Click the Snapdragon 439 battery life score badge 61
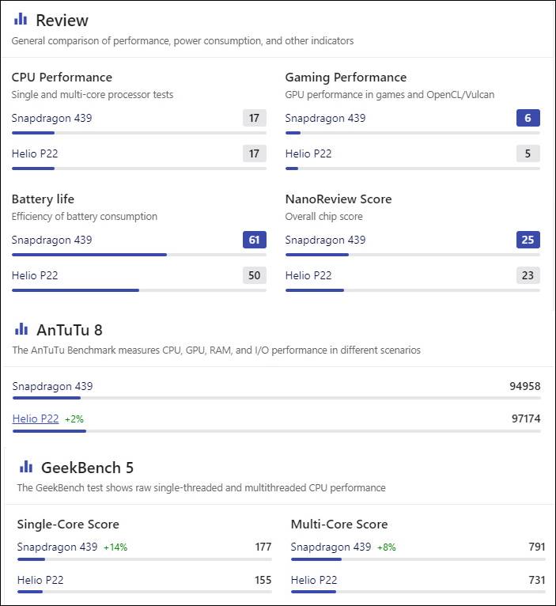 (x=254, y=240)
